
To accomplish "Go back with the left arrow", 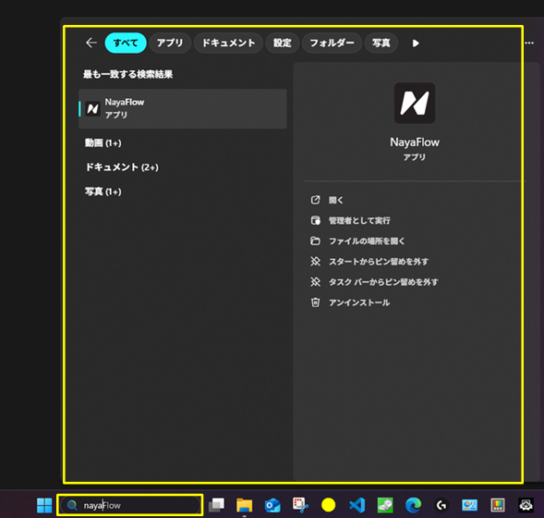I will pos(91,43).
